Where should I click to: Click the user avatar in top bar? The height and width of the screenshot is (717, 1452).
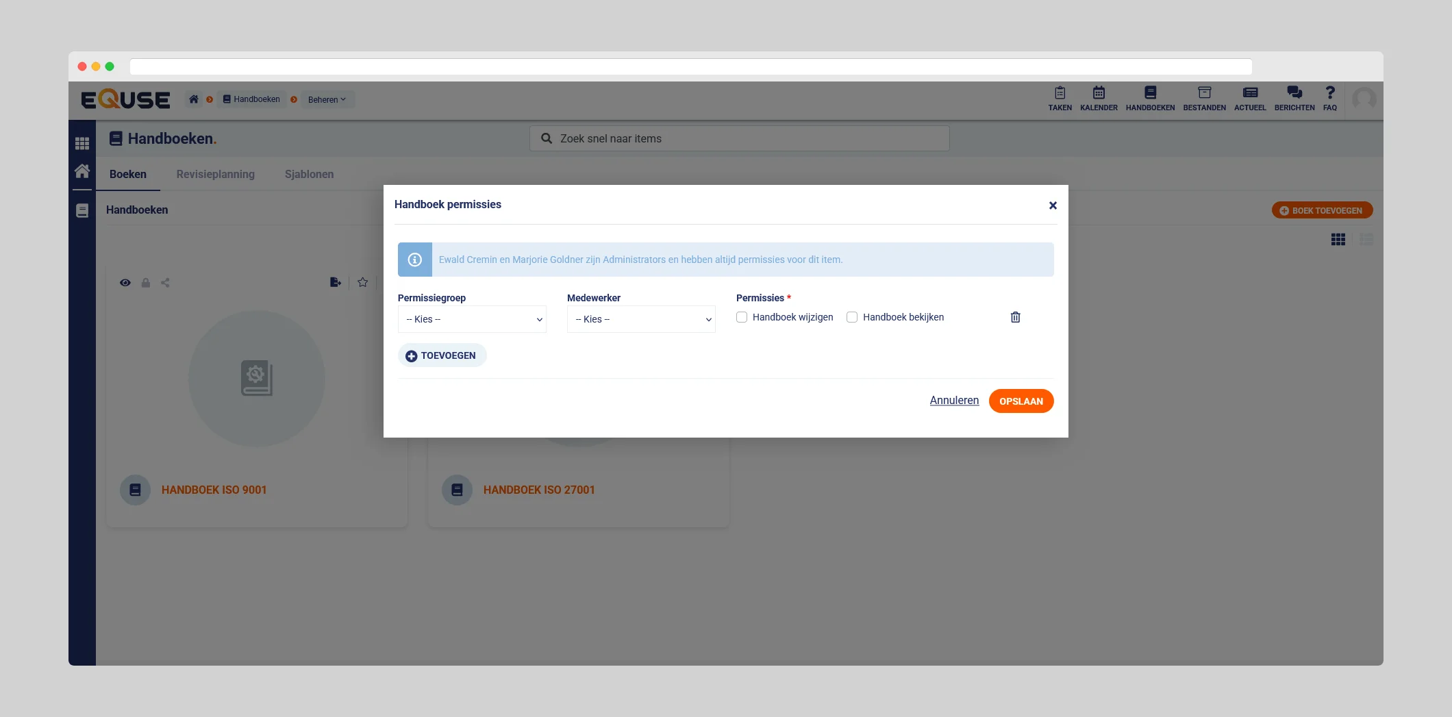tap(1364, 99)
